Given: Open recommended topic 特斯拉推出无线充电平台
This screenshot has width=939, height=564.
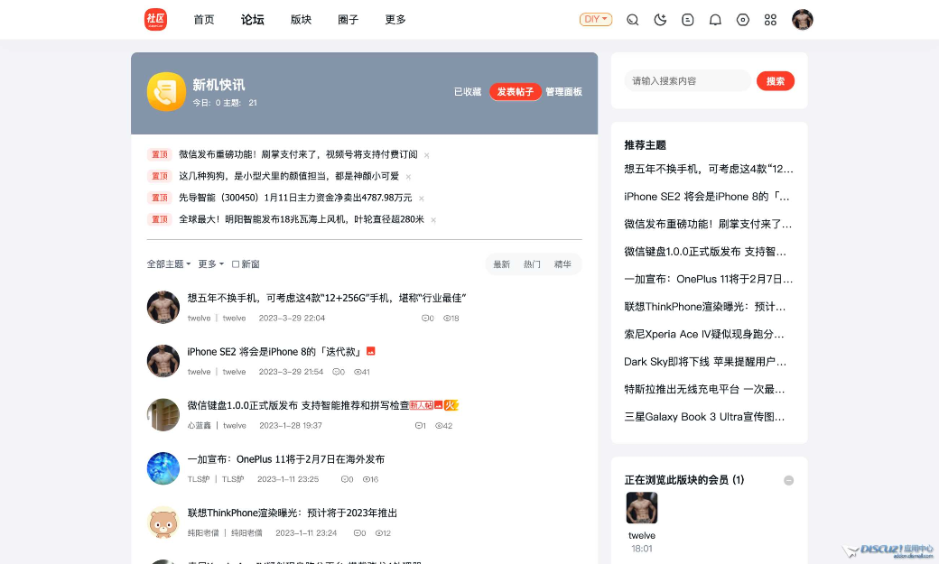Looking at the screenshot, I should pos(704,389).
